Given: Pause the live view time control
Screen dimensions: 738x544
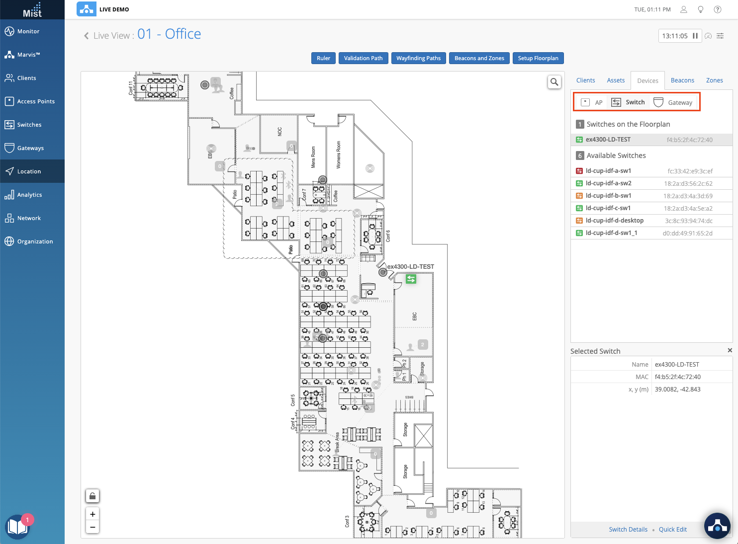Looking at the screenshot, I should point(695,36).
